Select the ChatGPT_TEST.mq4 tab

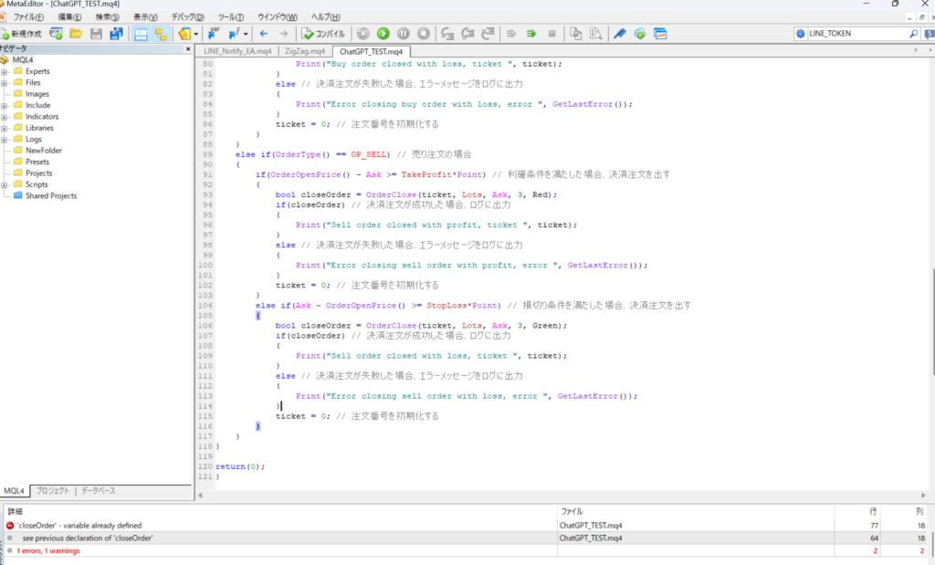tap(371, 51)
